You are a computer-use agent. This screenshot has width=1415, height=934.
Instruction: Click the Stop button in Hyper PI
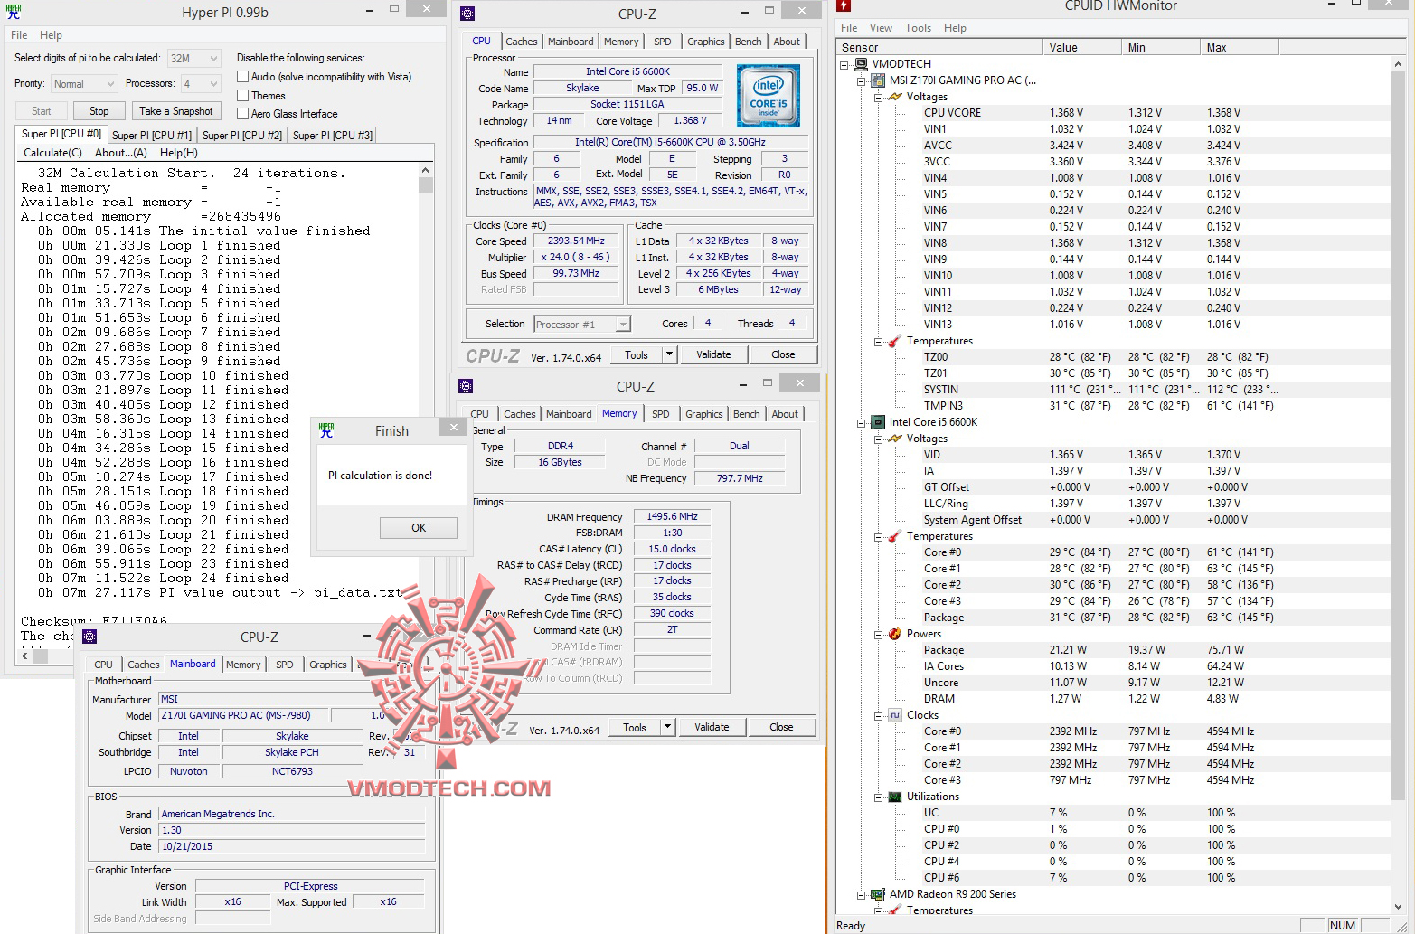pyautogui.click(x=99, y=111)
